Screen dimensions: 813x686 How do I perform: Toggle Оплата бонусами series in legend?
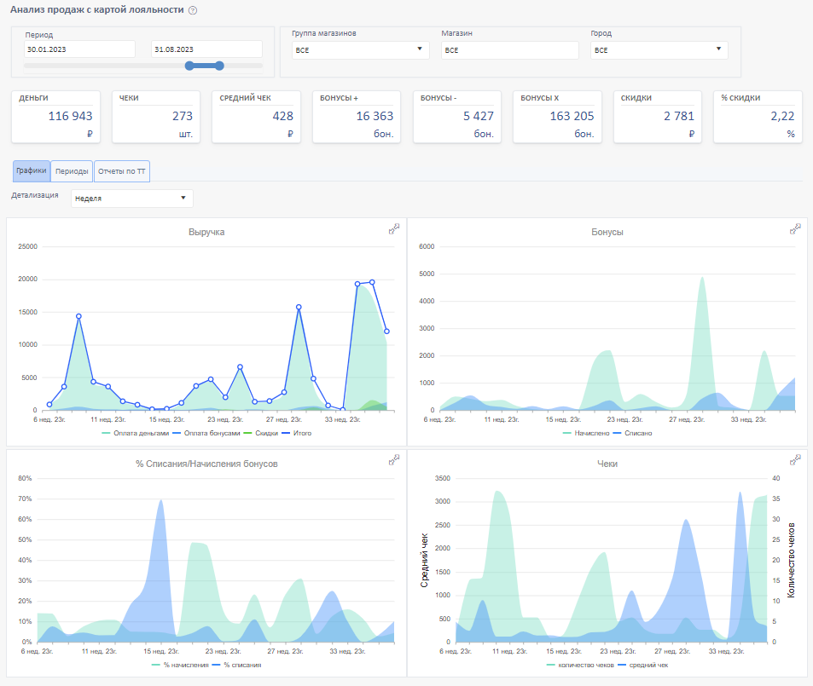click(204, 433)
